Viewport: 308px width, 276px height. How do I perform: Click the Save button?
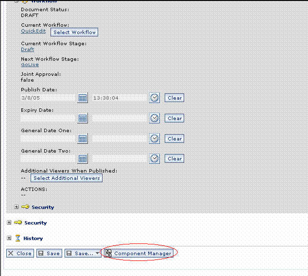click(49, 253)
